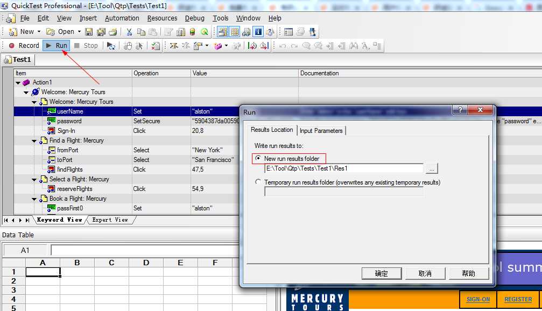Open the File menu
This screenshot has height=311, width=542.
(x=25, y=18)
